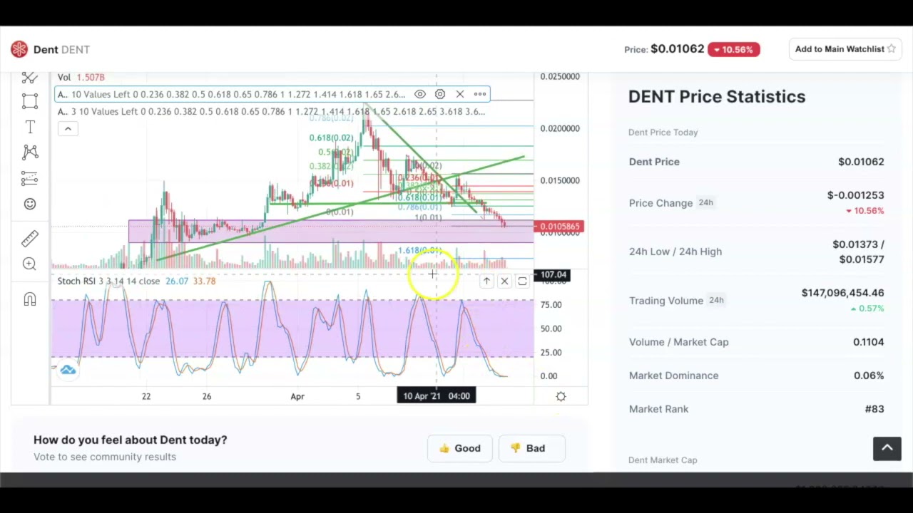The image size is (913, 513).
Task: Remove the Fib indicator with X icon
Action: click(460, 94)
